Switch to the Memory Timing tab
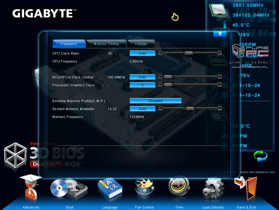This screenshot has height=210, width=279. [106, 44]
